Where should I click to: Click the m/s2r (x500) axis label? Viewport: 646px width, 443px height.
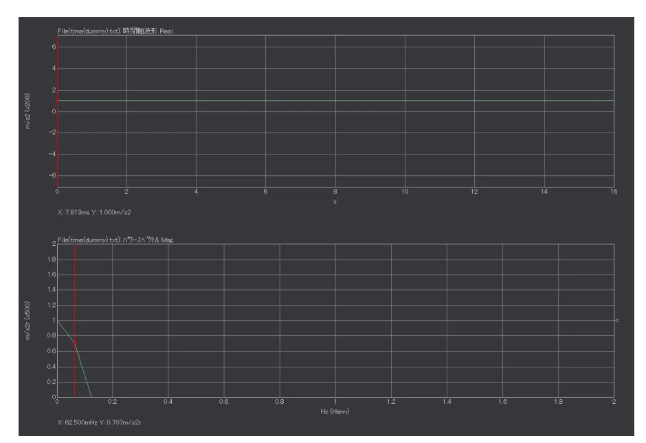27,320
